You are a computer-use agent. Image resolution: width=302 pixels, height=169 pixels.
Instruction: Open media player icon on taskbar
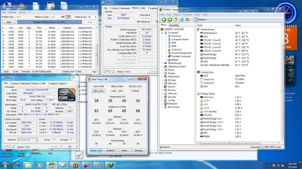[40, 165]
